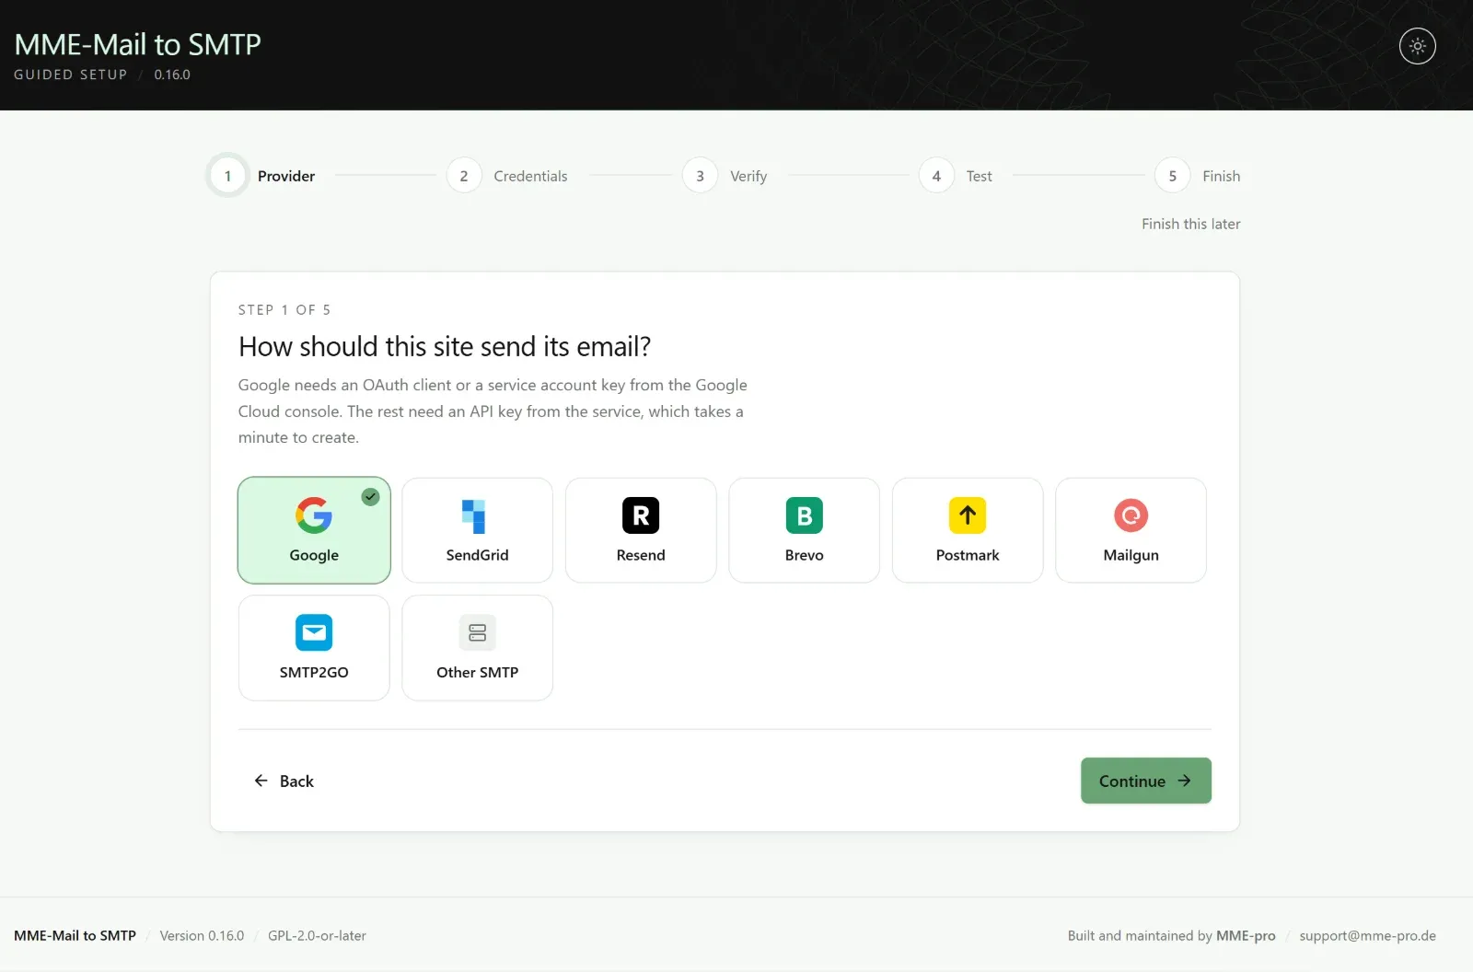Click the Resend R logo icon
Screen dimensions: 1473x972
tap(641, 515)
